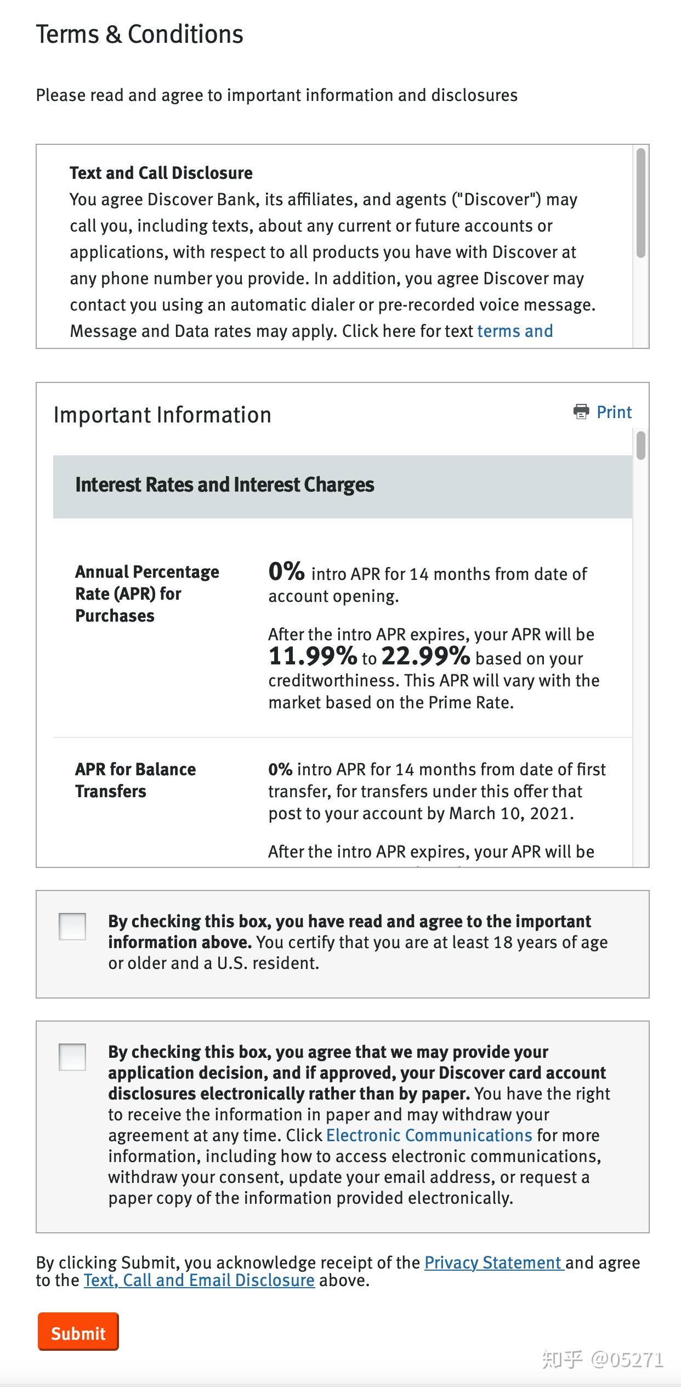Open the Electronic Communications link
681x1387 pixels.
[x=429, y=1135]
